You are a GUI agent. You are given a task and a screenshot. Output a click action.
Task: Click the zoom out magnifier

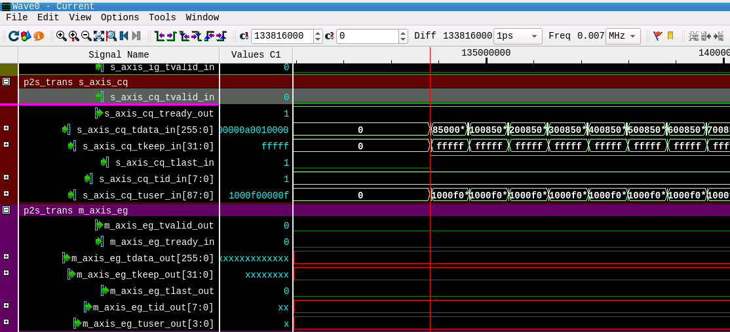[x=86, y=36]
